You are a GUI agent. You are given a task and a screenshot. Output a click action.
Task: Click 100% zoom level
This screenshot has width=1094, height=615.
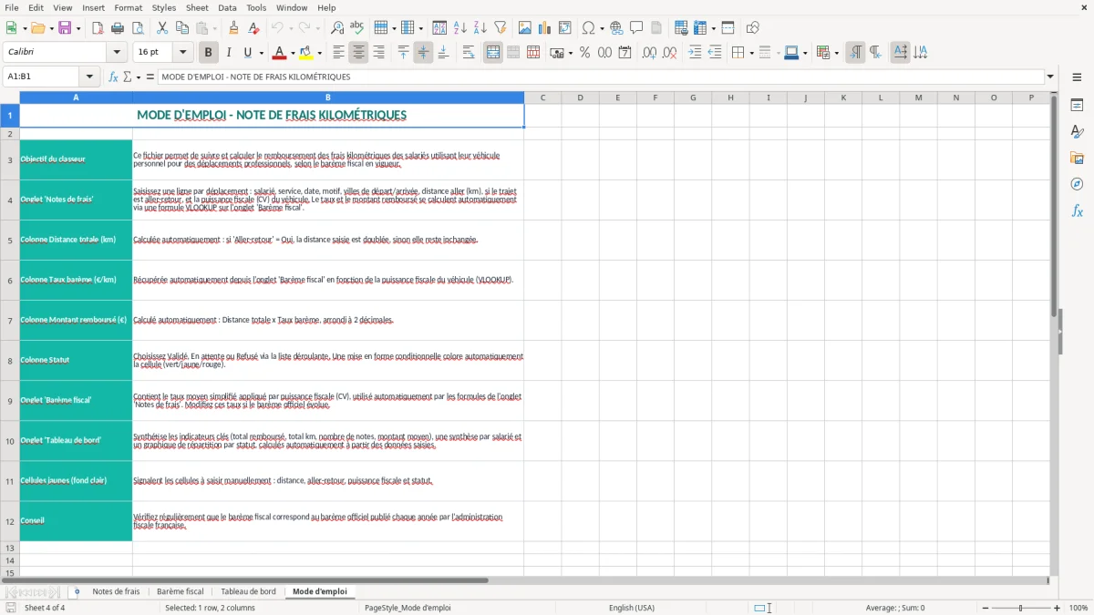(1079, 608)
